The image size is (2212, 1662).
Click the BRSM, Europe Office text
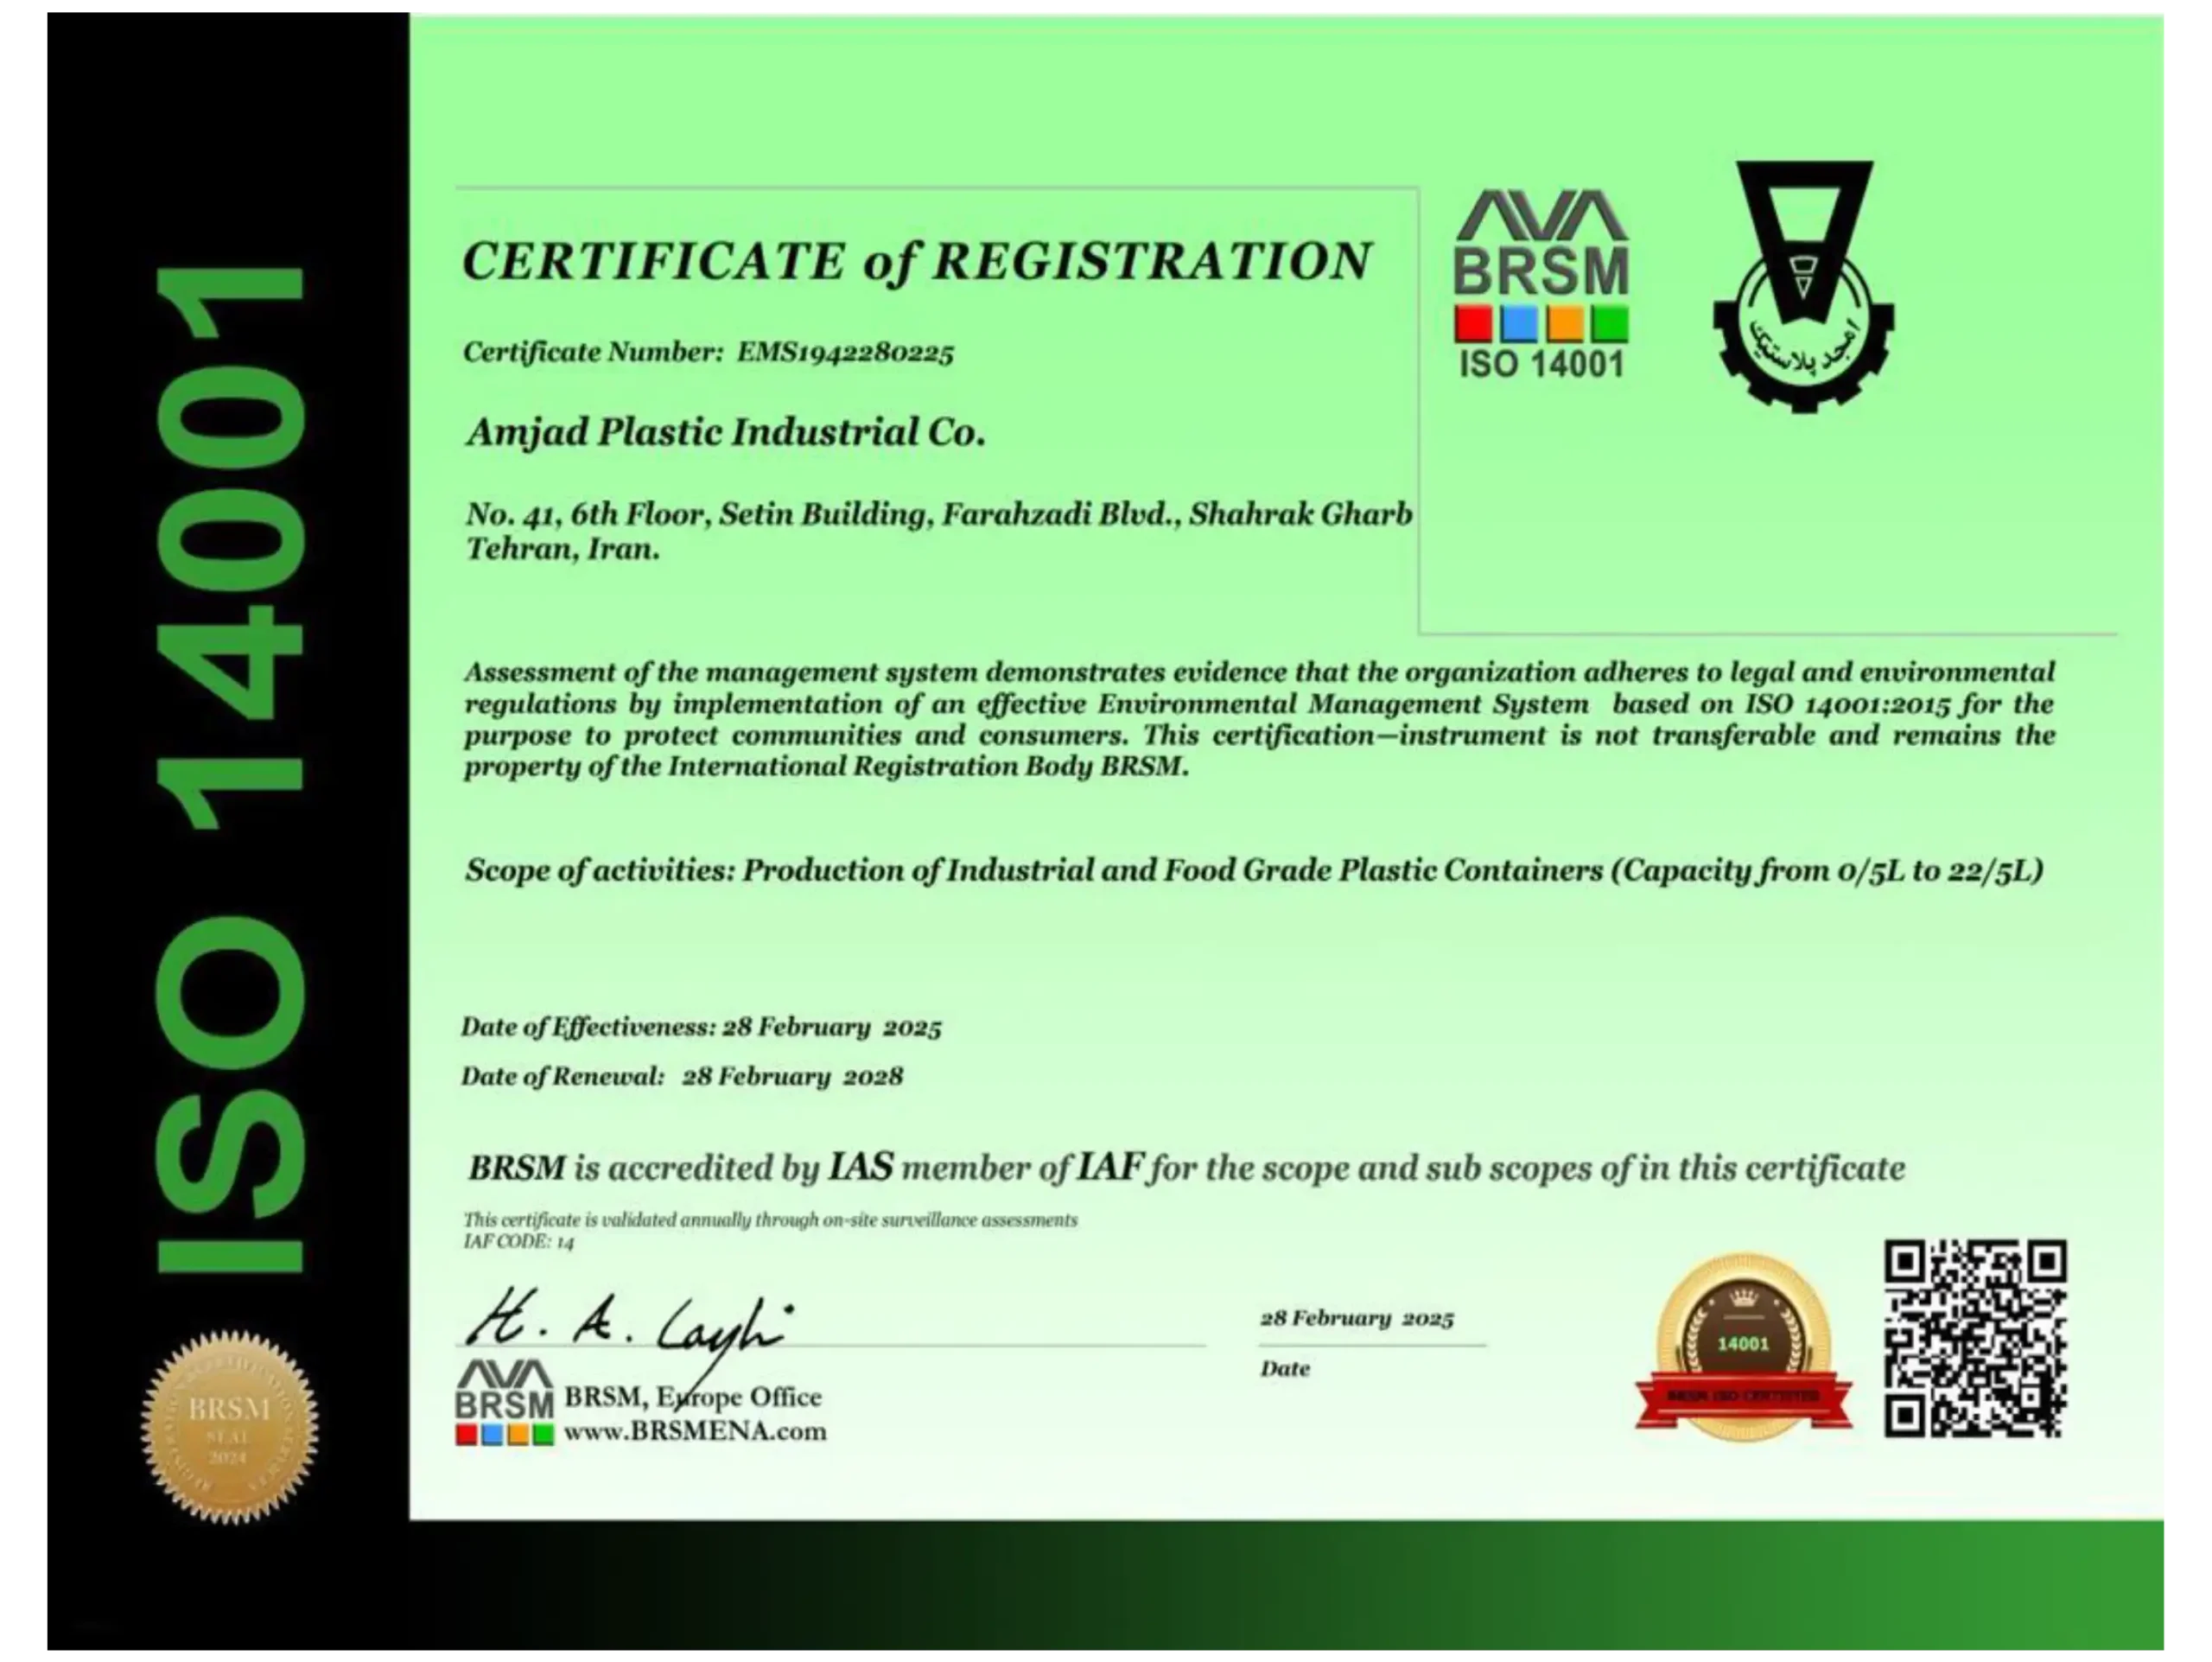[693, 1397]
